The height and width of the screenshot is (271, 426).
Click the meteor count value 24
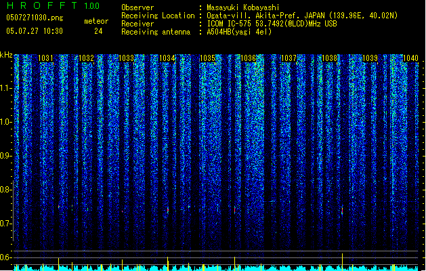(x=98, y=31)
